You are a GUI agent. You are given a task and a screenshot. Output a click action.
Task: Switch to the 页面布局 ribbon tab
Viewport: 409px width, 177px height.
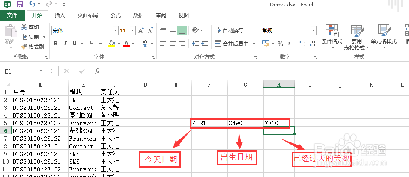[88, 15]
